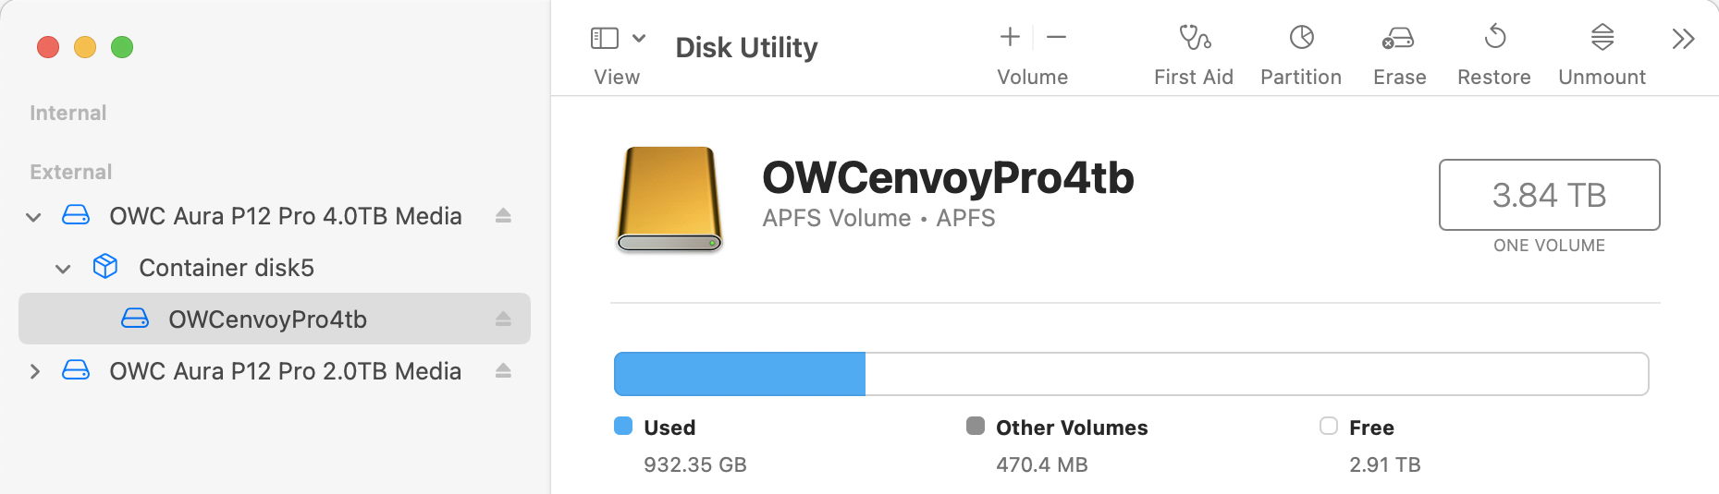Screen dimensions: 1719x494
Task: Eject OWC Aura P12 Pro 2.0TB Media
Action: pyautogui.click(x=503, y=371)
